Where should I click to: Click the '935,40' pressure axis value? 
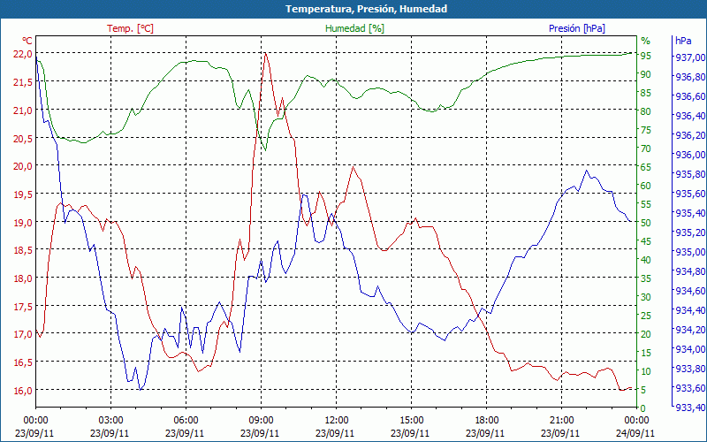point(690,213)
